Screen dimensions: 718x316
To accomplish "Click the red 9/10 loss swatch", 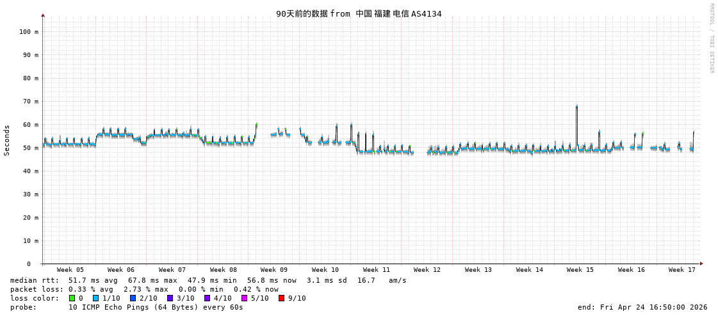I will tap(281, 298).
